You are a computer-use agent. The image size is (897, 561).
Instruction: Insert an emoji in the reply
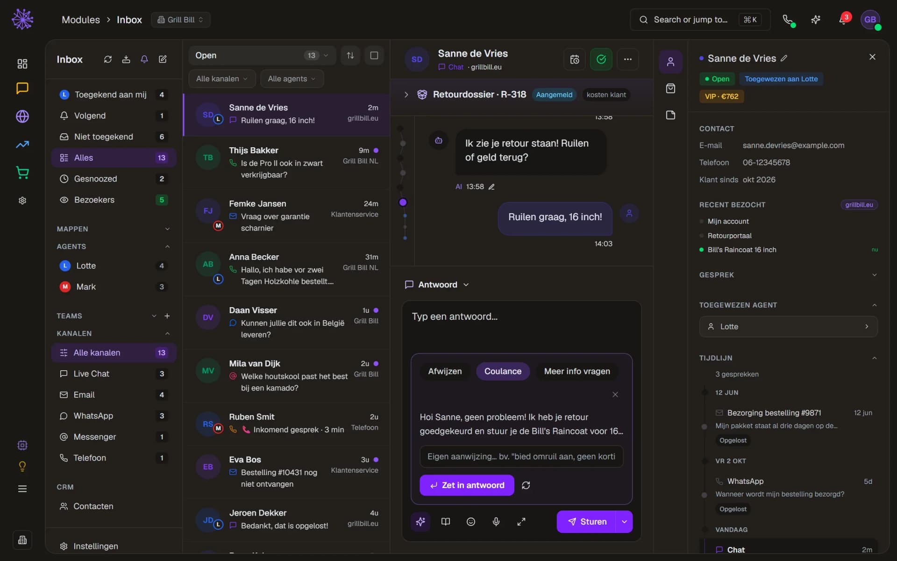point(471,522)
